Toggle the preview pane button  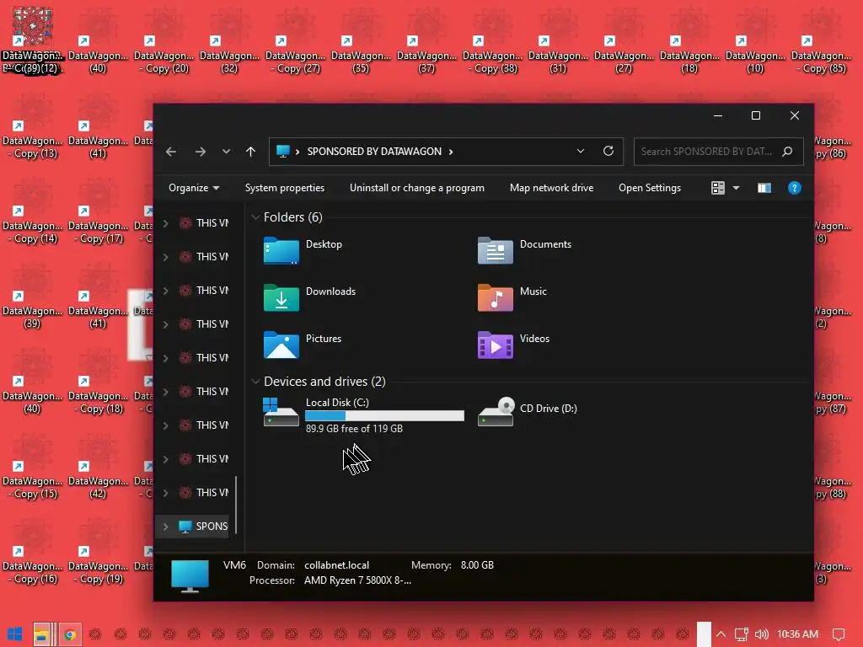[764, 188]
